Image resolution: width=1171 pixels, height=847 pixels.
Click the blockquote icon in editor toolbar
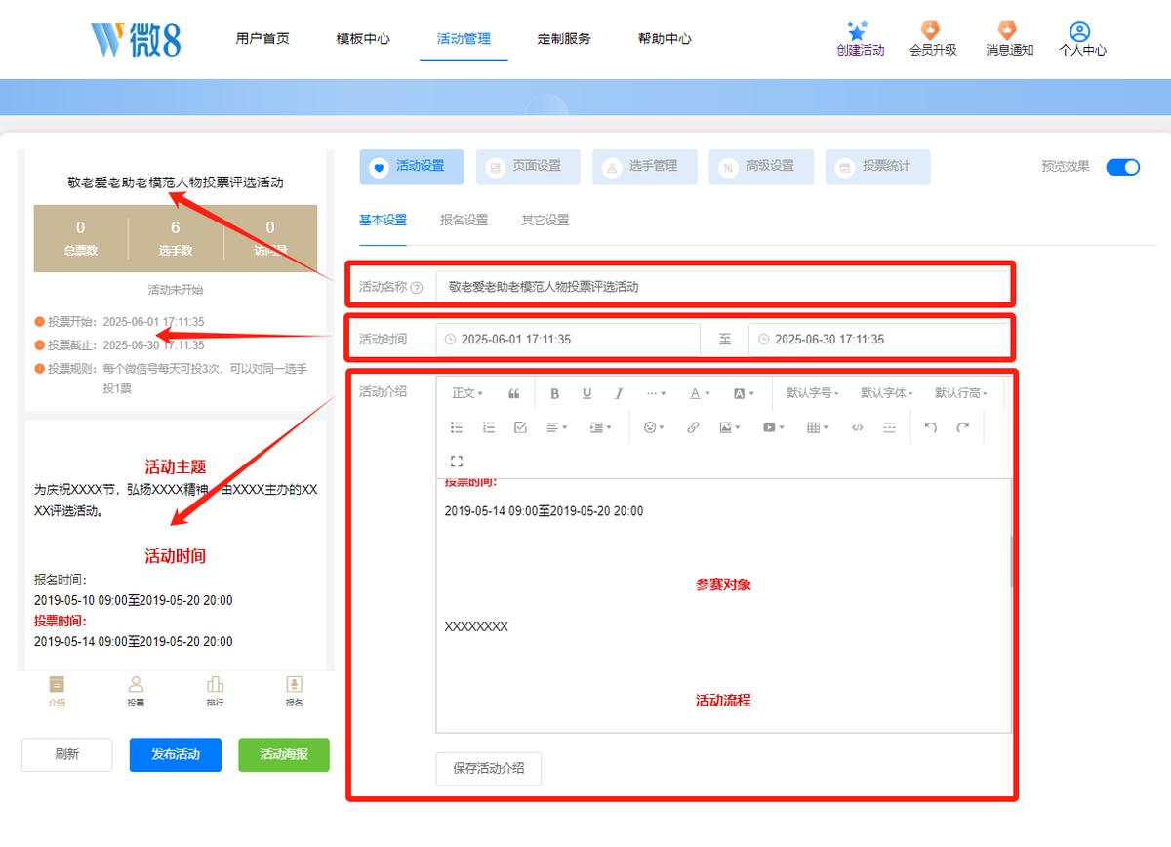point(514,393)
